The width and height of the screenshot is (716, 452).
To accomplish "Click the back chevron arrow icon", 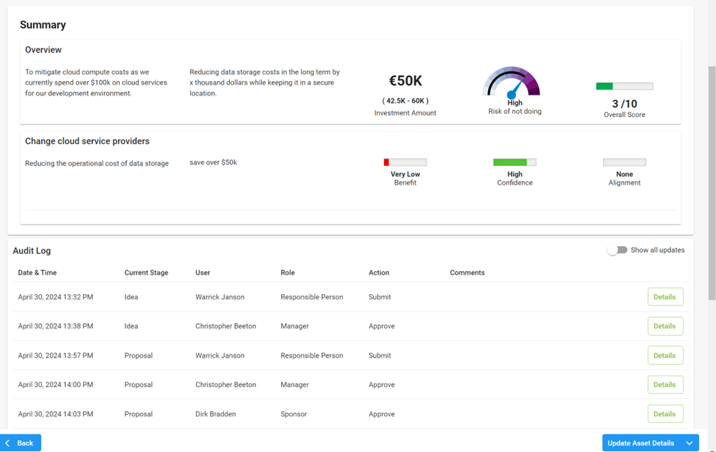I will click(8, 442).
